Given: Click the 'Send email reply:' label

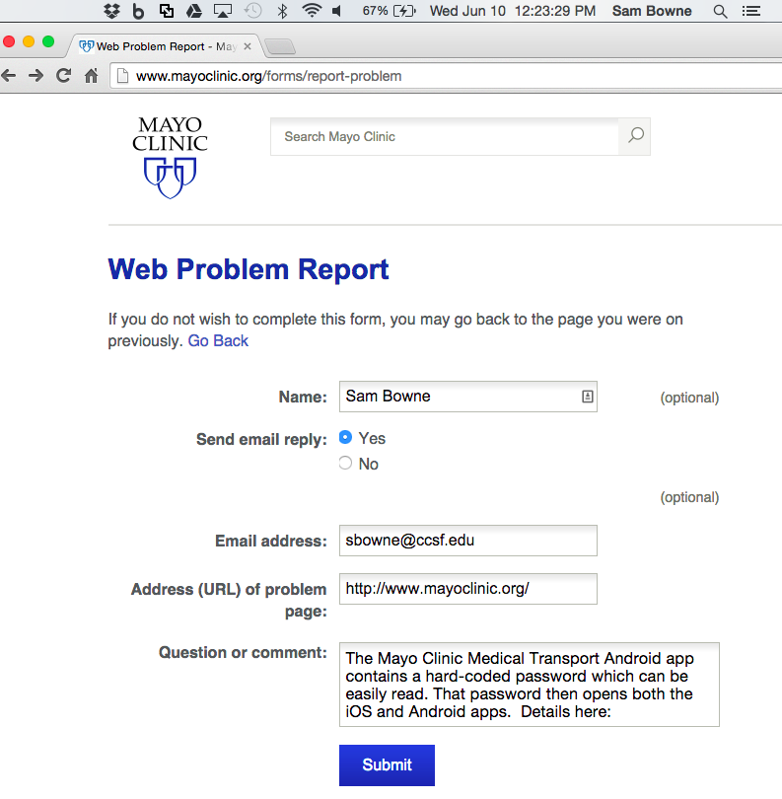Looking at the screenshot, I should 261,439.
